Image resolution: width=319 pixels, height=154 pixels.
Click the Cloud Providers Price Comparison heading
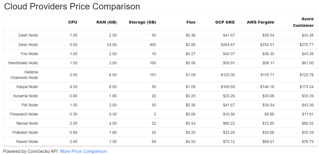coord(72,6)
